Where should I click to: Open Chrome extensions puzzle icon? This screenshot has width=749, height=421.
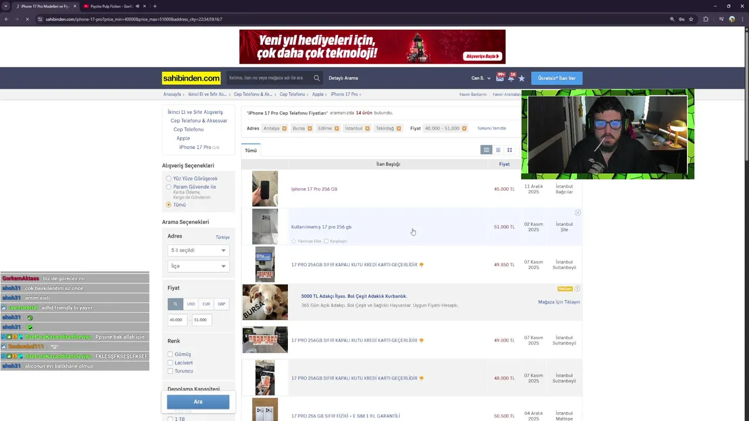(706, 19)
